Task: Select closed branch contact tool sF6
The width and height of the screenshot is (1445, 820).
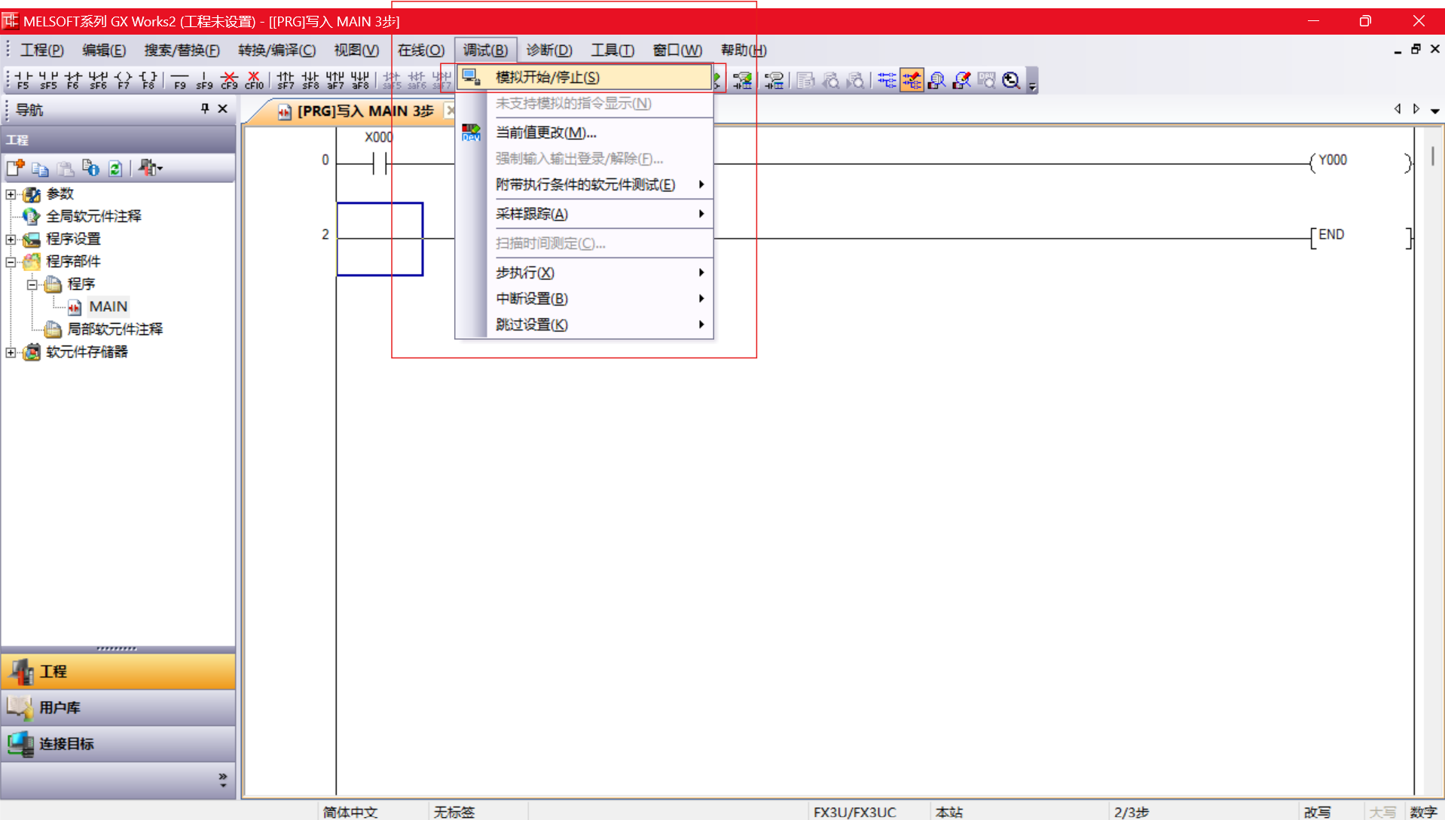Action: (98, 80)
